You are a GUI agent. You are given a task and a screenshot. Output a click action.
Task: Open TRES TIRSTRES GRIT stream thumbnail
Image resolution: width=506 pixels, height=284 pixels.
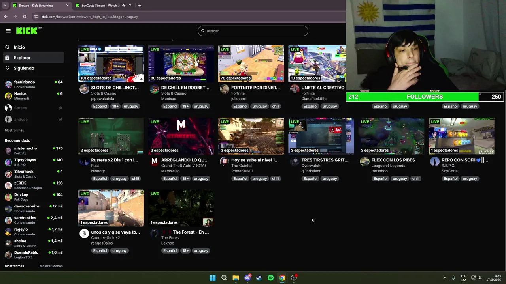[321, 136]
